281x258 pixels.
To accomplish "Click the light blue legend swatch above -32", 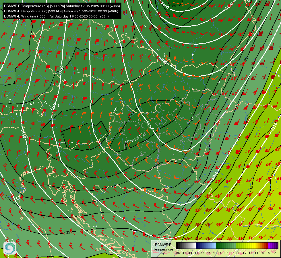I will pyautogui.click(x=215, y=245).
